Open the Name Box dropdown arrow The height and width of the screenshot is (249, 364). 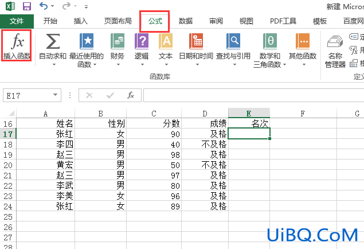55,95
